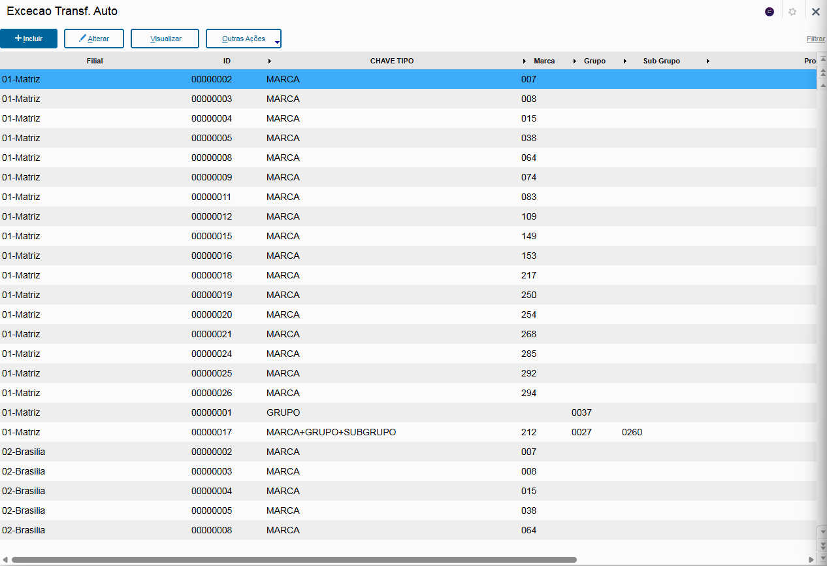Expand the Outras Ações dropdown
Screen dimensions: 827x566
pyautogui.click(x=244, y=39)
